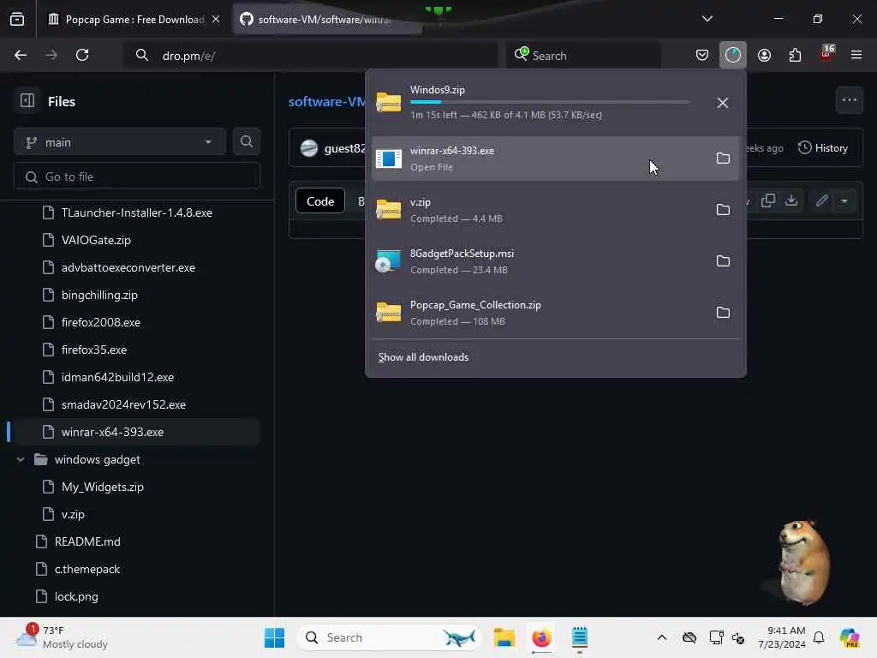Collapse the Files side panel icon
Image resolution: width=877 pixels, height=658 pixels.
coord(27,101)
